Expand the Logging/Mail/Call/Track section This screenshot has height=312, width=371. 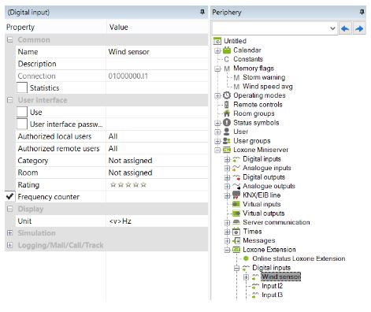point(9,245)
